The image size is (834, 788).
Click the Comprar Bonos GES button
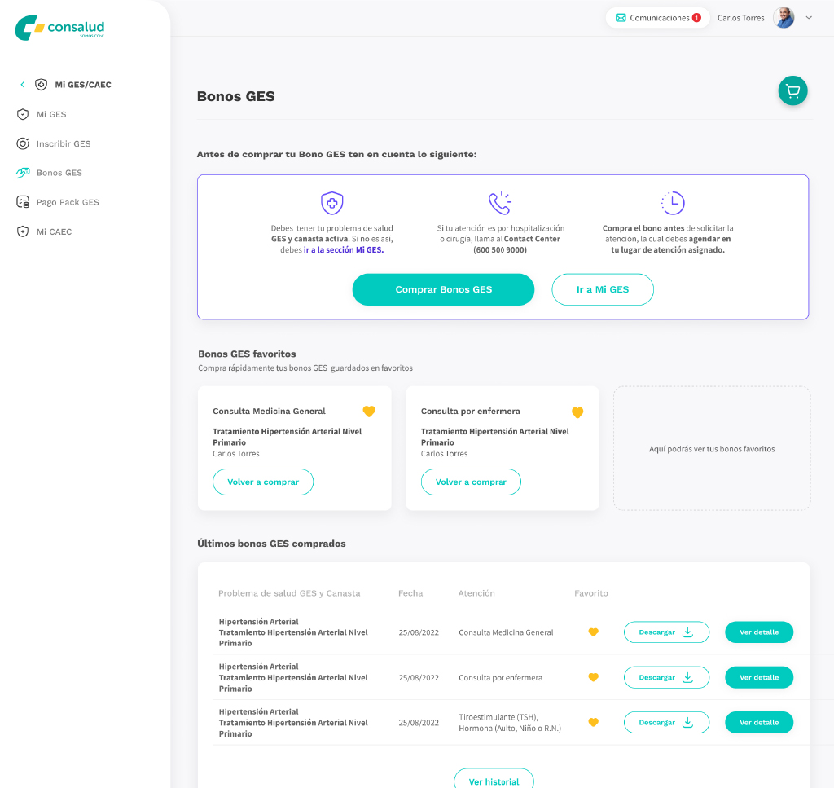click(x=443, y=289)
